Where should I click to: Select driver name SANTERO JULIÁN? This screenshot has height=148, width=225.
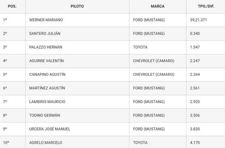pos(45,34)
